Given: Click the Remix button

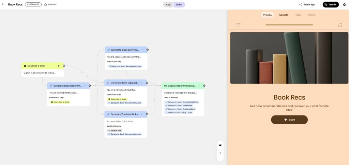Looking at the screenshot, I should 330,4.
